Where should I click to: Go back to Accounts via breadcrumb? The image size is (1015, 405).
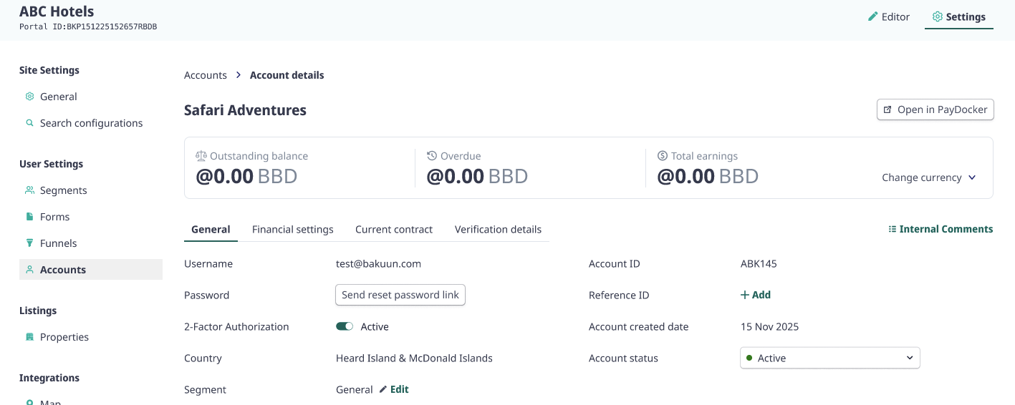pyautogui.click(x=206, y=75)
